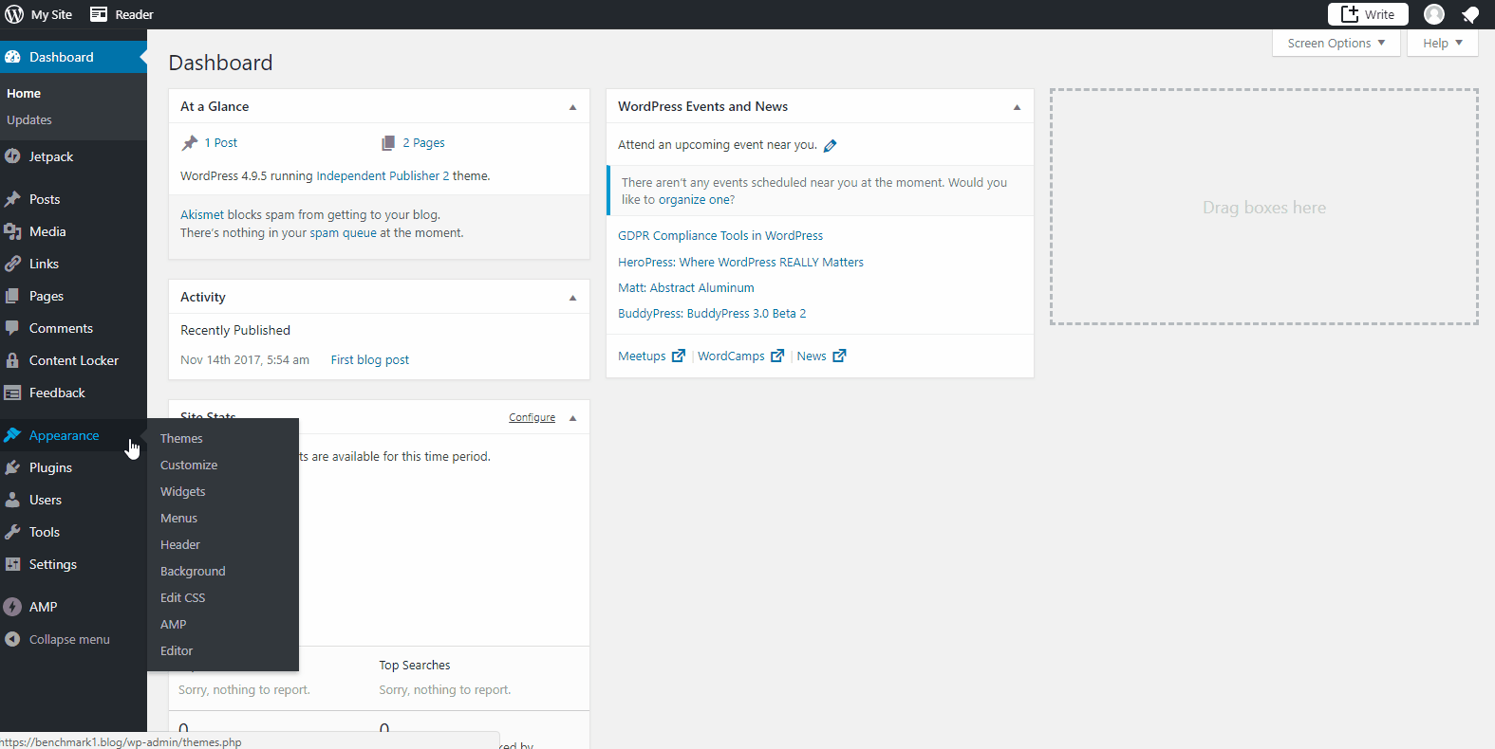Choose Background in Appearance submenu

click(x=193, y=571)
